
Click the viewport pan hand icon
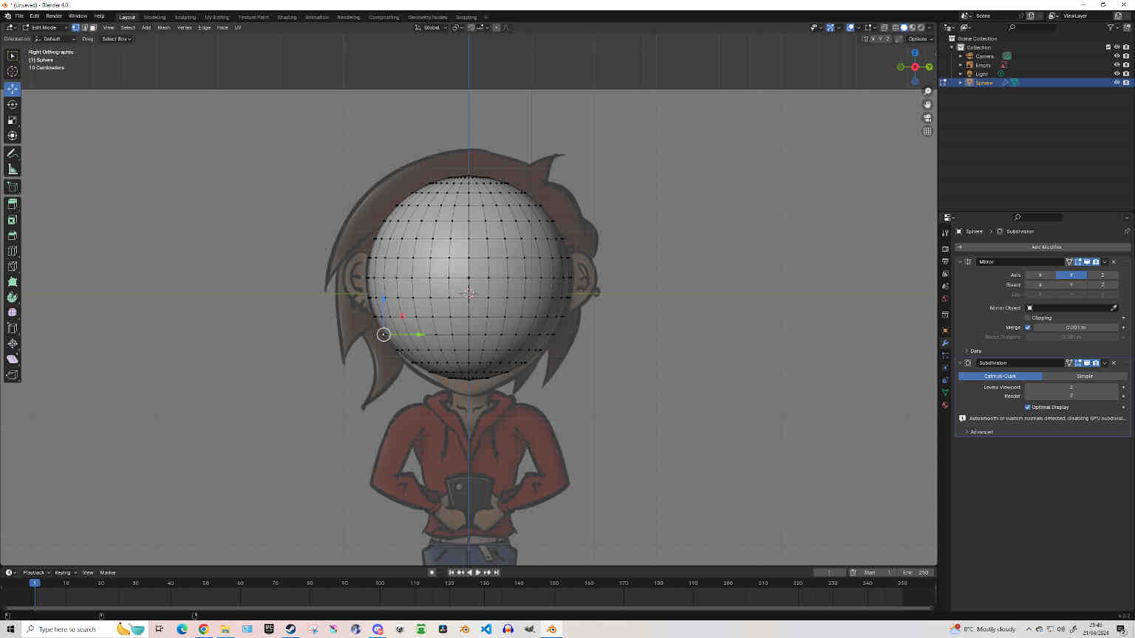[927, 105]
